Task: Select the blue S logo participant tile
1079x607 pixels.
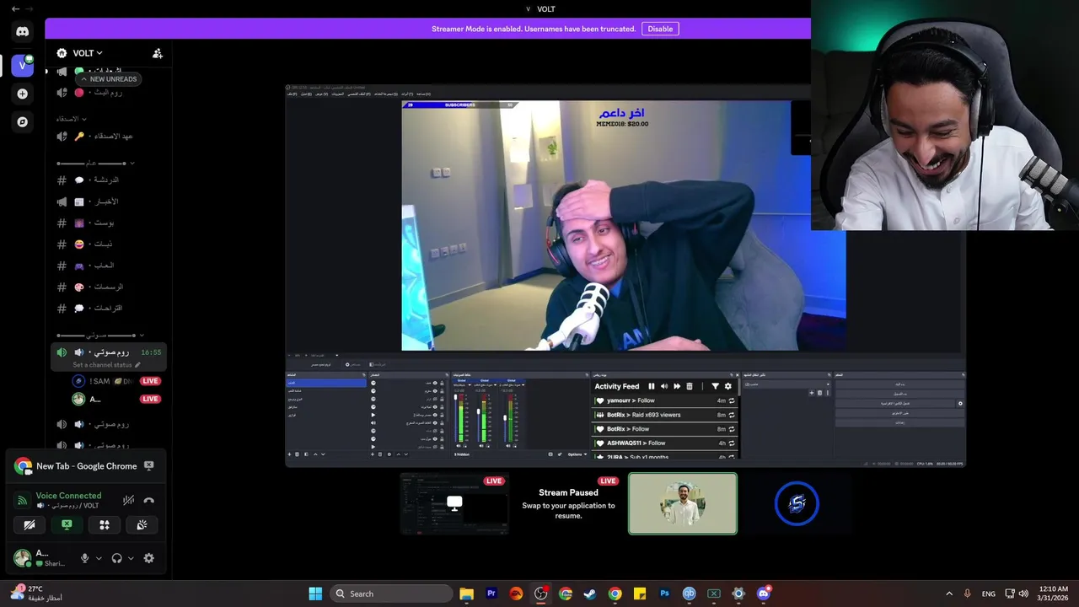Action: coord(797,503)
